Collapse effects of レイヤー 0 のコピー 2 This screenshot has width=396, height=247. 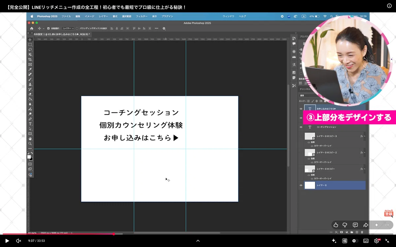(x=364, y=152)
